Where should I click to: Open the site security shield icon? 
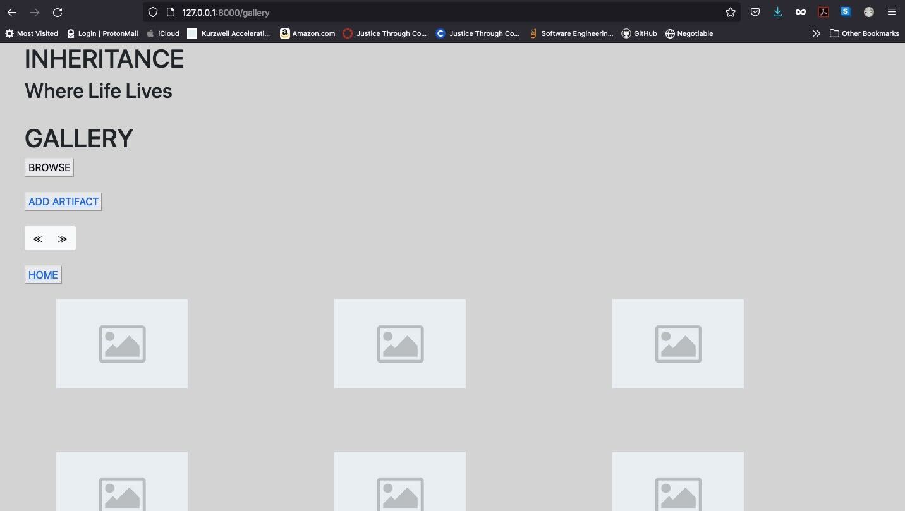coord(153,13)
